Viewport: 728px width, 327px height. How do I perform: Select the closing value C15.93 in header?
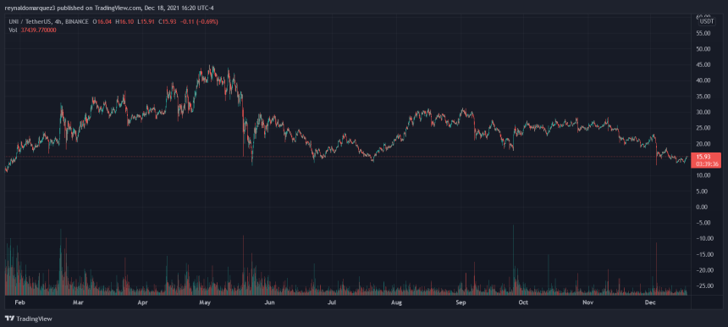pos(166,22)
